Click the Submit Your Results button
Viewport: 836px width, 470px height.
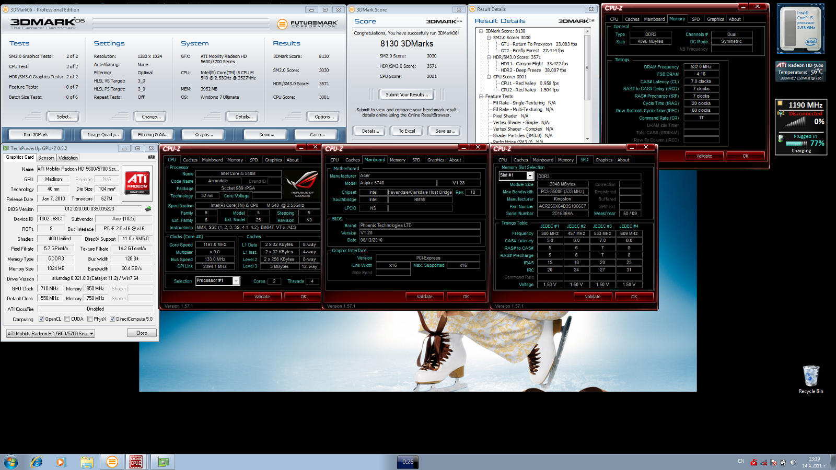tap(407, 95)
